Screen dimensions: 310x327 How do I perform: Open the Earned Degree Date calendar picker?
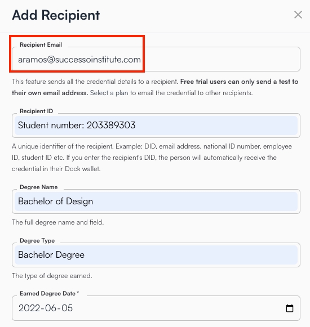click(290, 308)
